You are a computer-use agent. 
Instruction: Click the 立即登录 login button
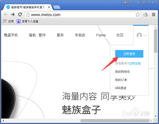point(129,54)
